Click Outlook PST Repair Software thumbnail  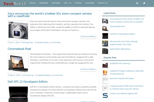click(x=105, y=73)
